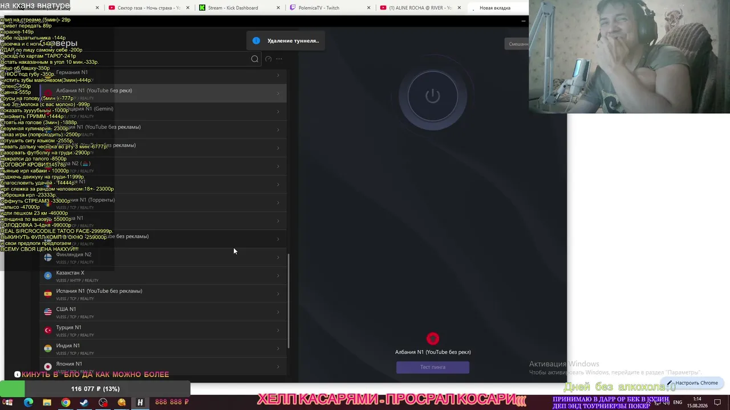Open the orange app icon in the taskbar

(121, 403)
